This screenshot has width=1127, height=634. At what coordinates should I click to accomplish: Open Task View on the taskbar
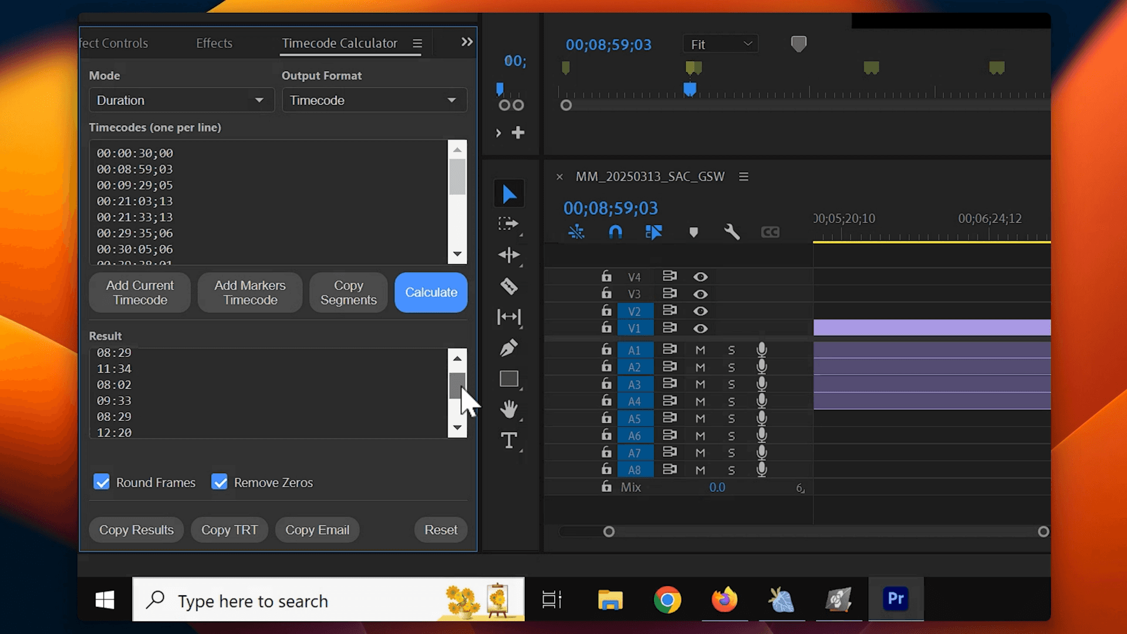coord(552,599)
